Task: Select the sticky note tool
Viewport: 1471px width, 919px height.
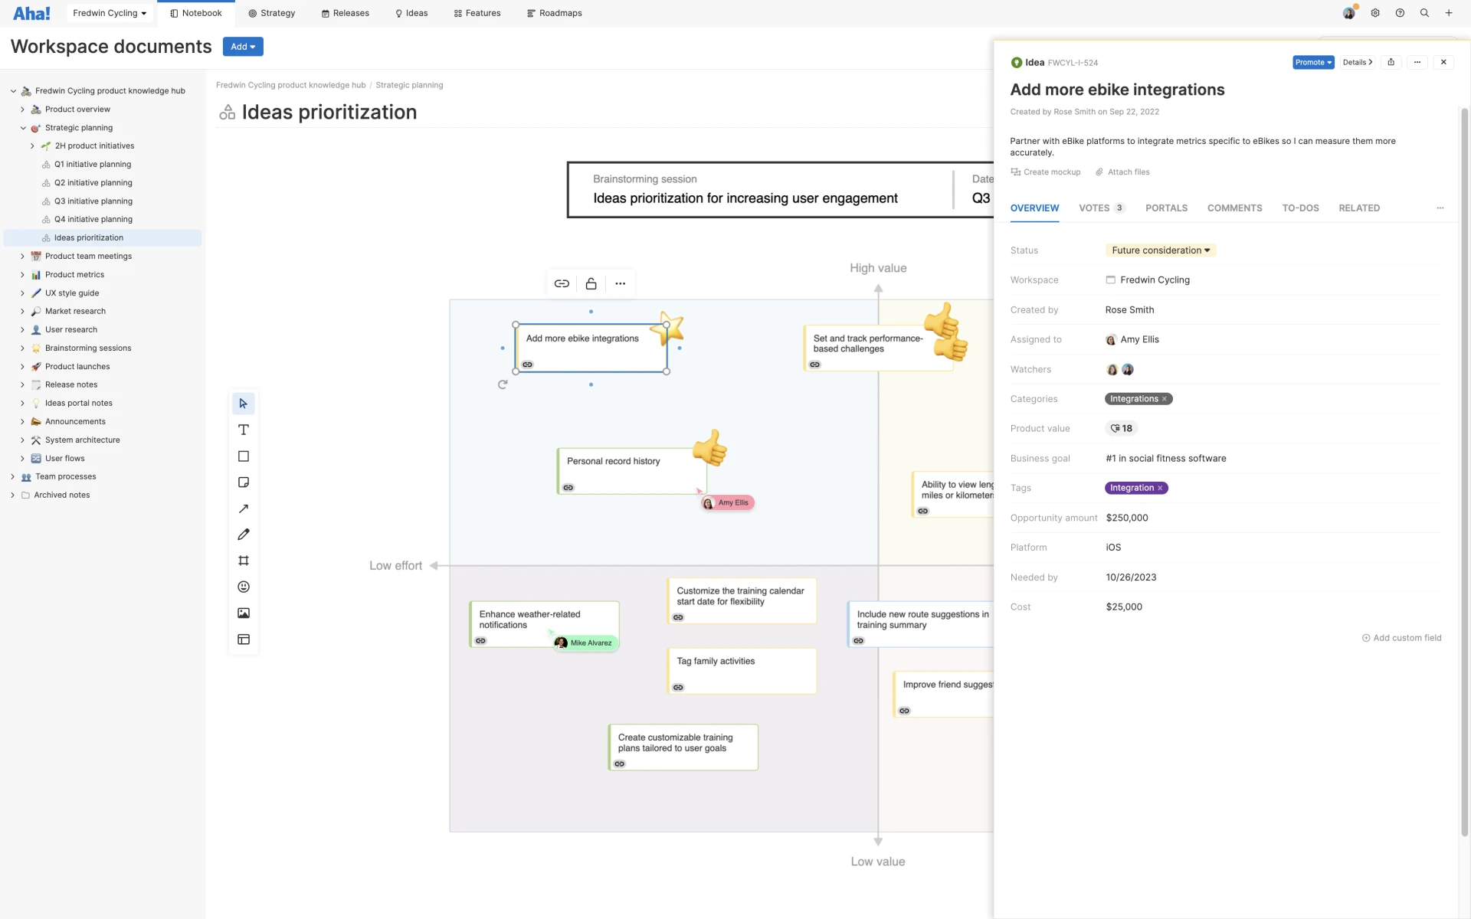Action: point(244,482)
